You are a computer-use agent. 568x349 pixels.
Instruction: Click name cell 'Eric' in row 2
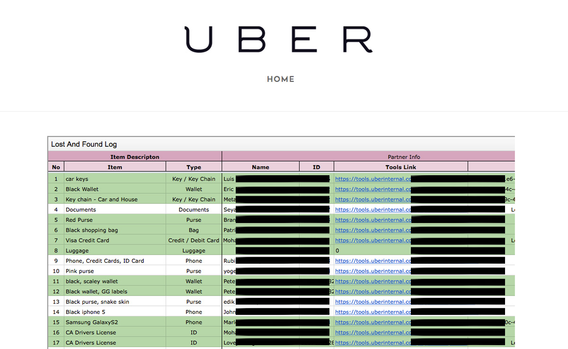[229, 189]
